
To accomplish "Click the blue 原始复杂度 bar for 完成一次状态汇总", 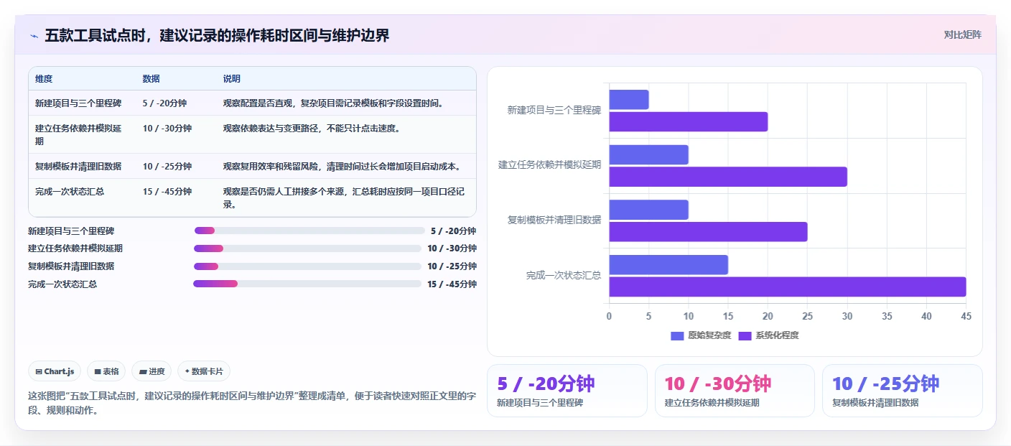I will click(668, 264).
